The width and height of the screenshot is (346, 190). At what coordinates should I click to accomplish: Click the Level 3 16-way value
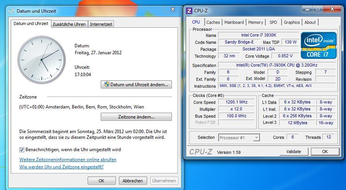coord(326,123)
